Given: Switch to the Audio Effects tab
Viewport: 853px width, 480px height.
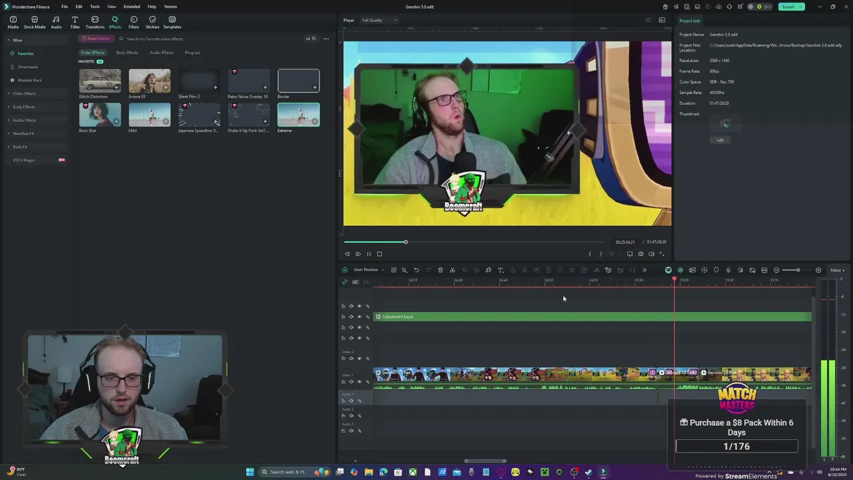Looking at the screenshot, I should tap(161, 53).
